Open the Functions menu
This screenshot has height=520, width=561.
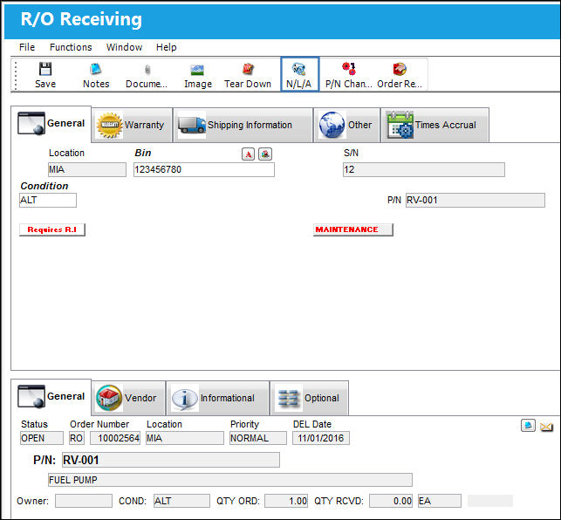(x=71, y=47)
